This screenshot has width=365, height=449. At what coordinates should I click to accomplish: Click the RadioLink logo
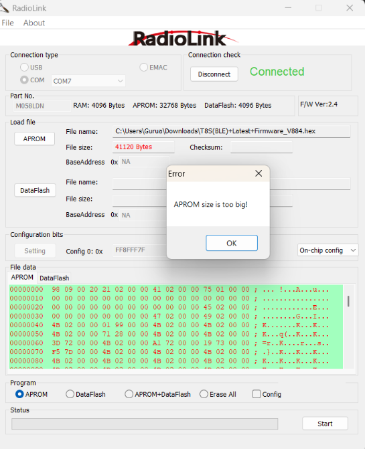[x=182, y=38]
